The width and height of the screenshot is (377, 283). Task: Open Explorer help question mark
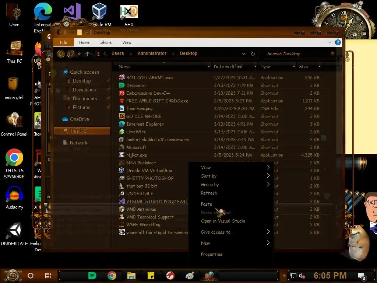pos(338,42)
